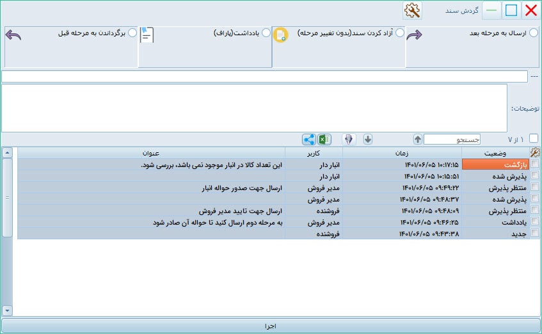The width and height of the screenshot is (542, 334).
Task: Click the up arrow search-previous icon
Action: click(418, 139)
